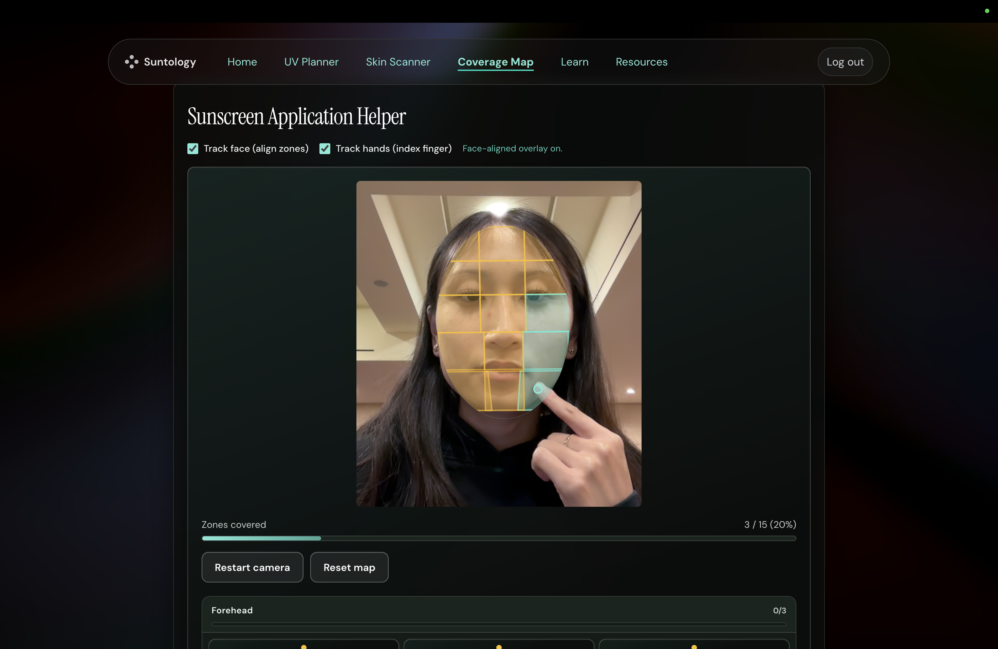Viewport: 998px width, 649px height.
Task: Click the yellow dot on left forehead zone card
Action: (x=303, y=647)
